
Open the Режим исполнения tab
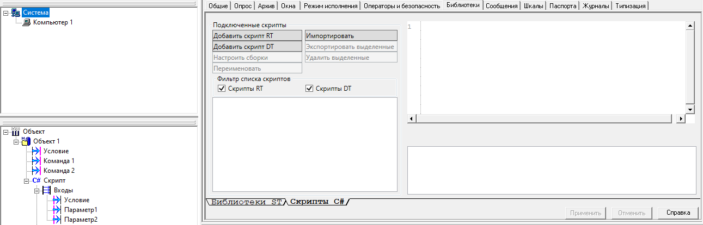pyautogui.click(x=330, y=6)
